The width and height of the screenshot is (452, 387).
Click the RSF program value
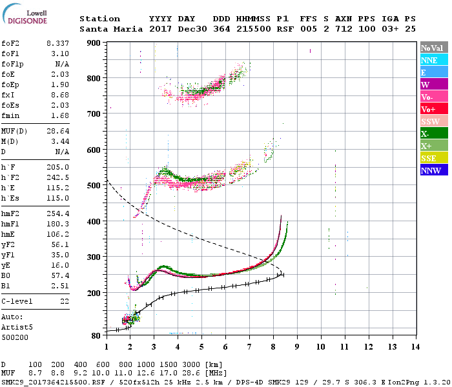click(x=285, y=29)
